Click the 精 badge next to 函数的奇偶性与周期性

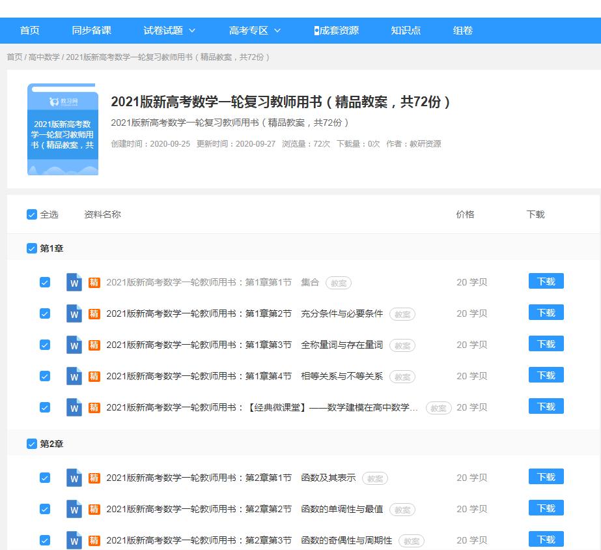tap(94, 540)
